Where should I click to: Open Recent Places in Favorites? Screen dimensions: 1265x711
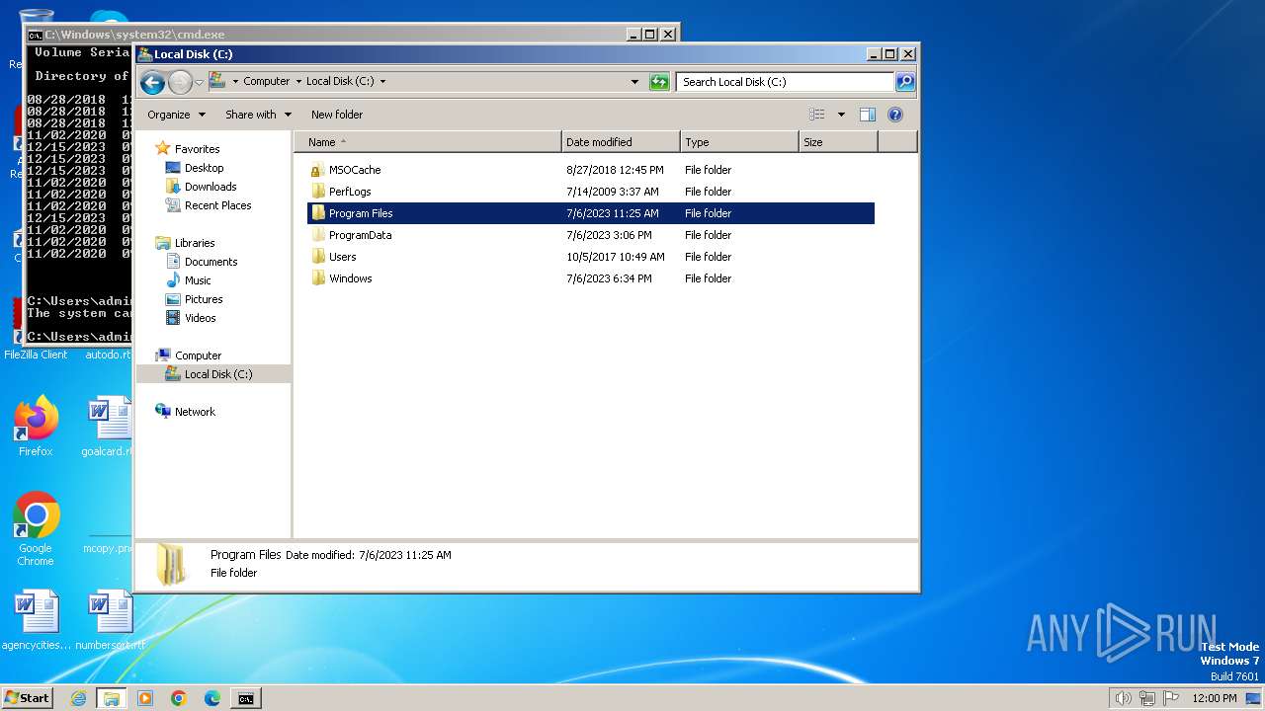point(217,205)
